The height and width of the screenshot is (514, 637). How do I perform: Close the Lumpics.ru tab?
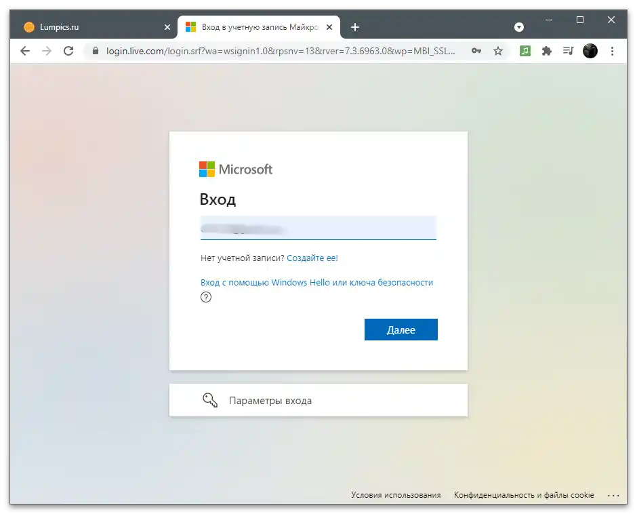[x=167, y=27]
